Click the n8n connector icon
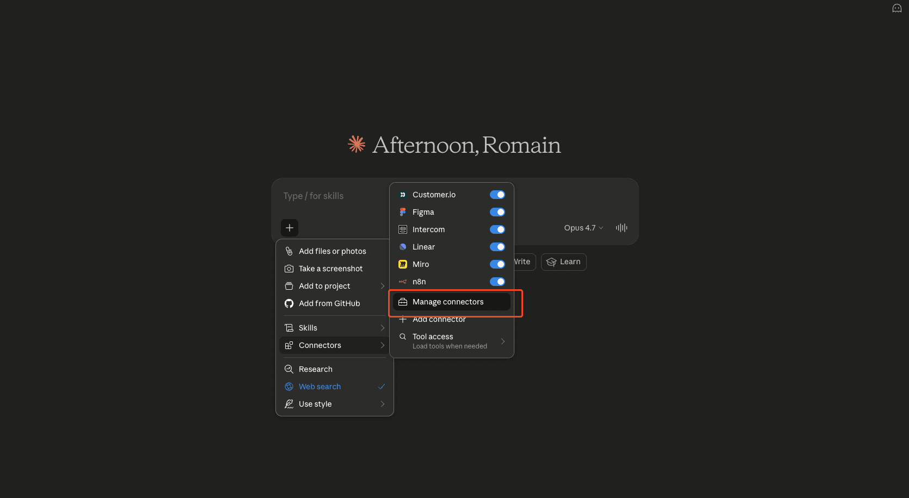Image resolution: width=909 pixels, height=498 pixels. (402, 281)
